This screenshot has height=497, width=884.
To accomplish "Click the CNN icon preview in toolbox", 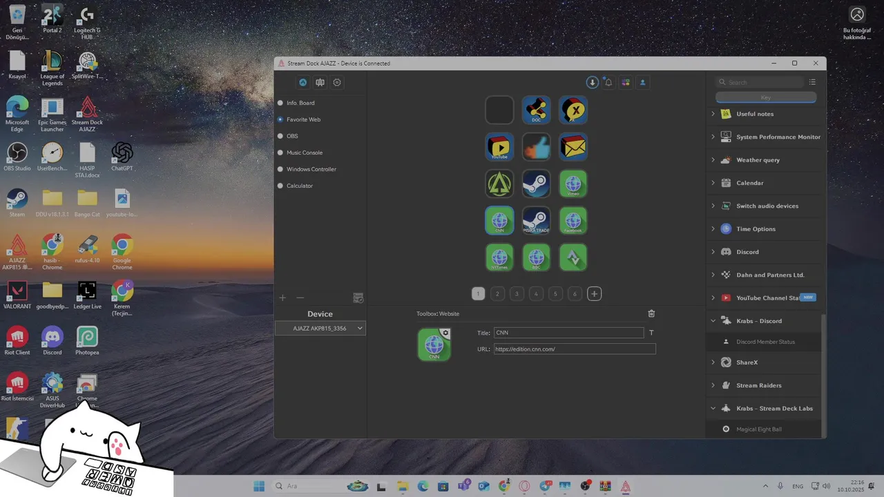I will 434,344.
